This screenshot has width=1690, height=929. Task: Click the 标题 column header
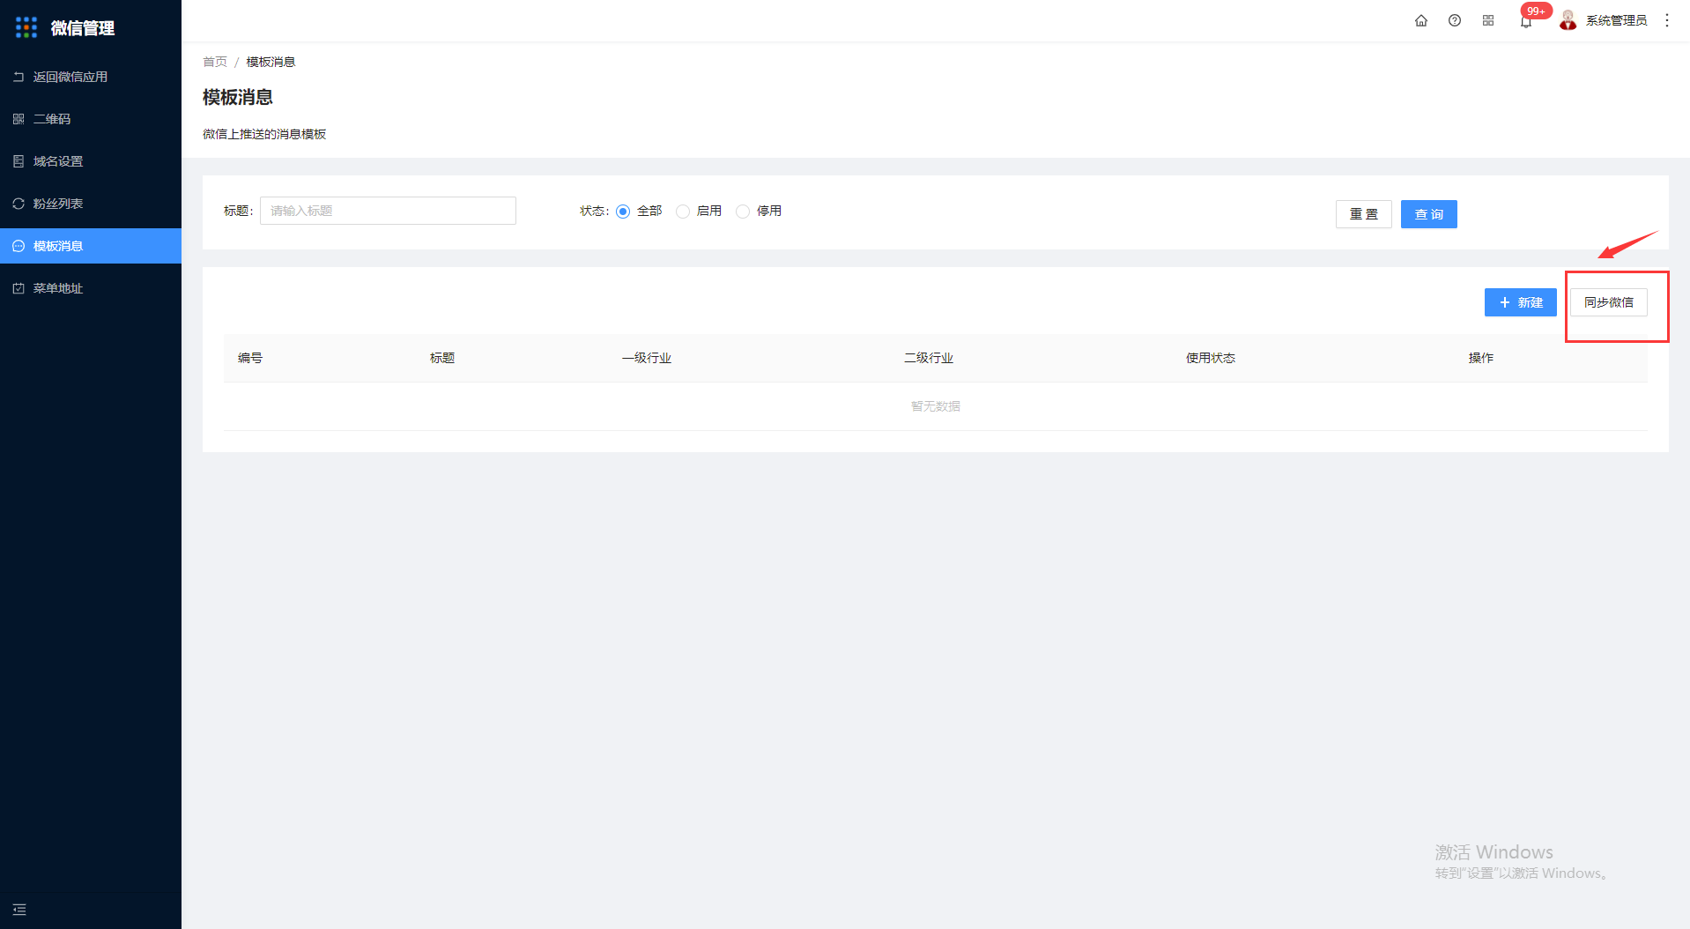[442, 358]
